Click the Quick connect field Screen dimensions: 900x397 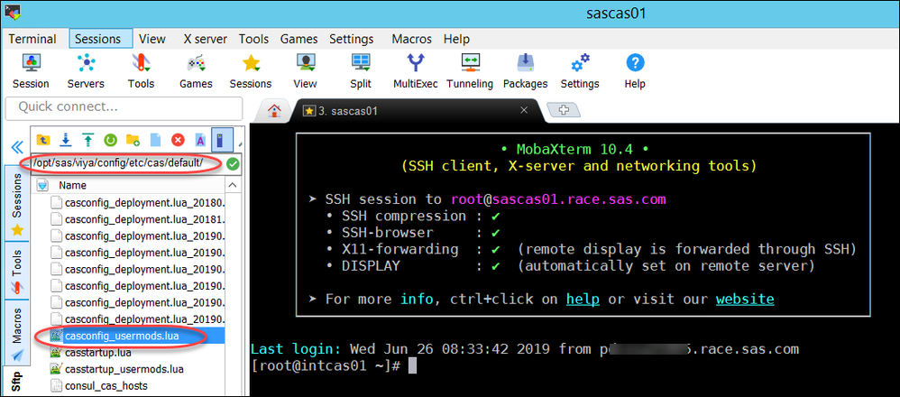click(124, 107)
